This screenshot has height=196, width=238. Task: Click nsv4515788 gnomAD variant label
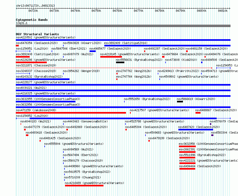(x=155, y=121)
